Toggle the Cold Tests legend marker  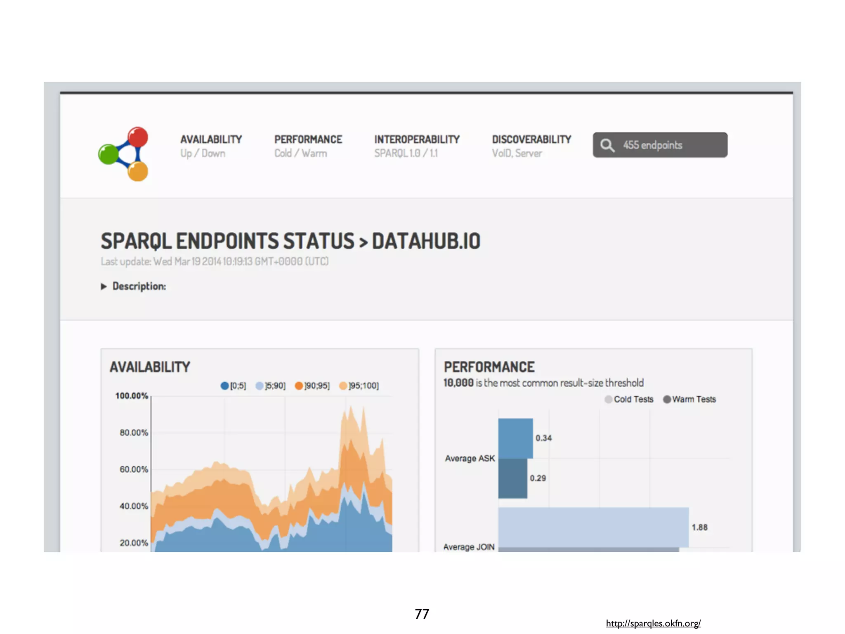(608, 399)
